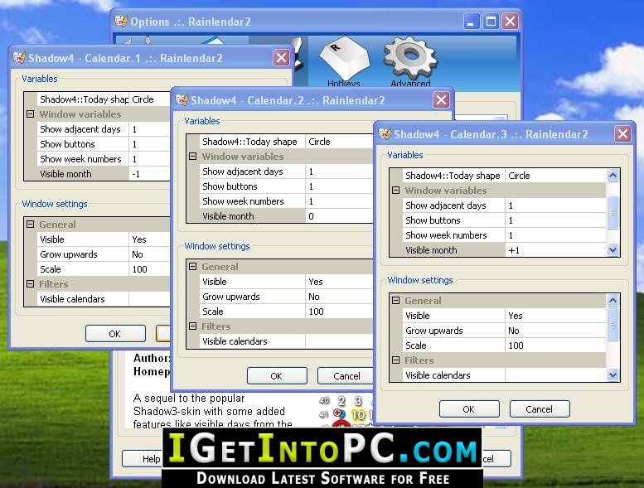Click Visible calendars row in Calendar.1

tap(104, 298)
